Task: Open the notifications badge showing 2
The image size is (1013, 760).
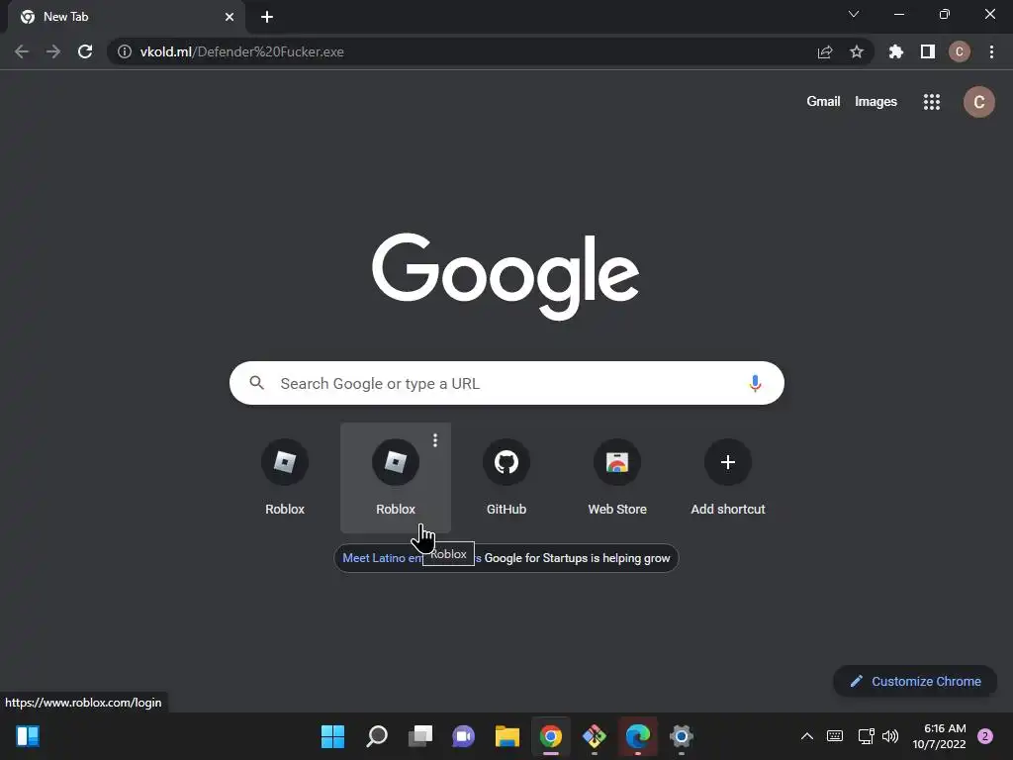Action: pos(985,736)
